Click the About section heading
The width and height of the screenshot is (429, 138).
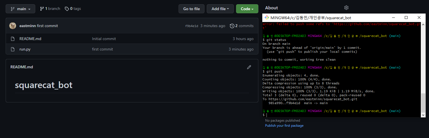(x=272, y=8)
